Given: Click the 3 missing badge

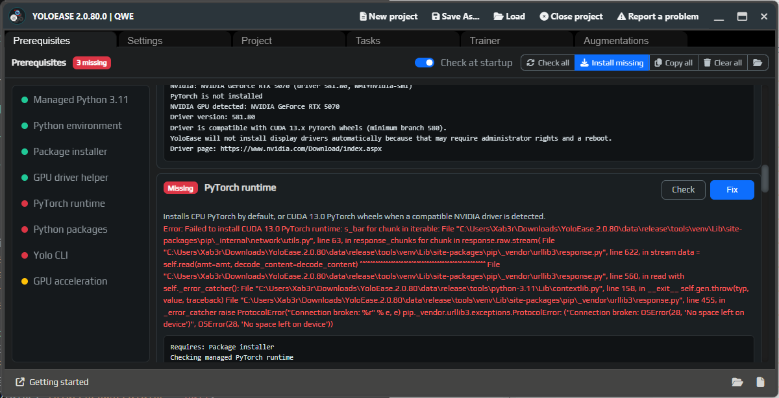Looking at the screenshot, I should [x=92, y=63].
